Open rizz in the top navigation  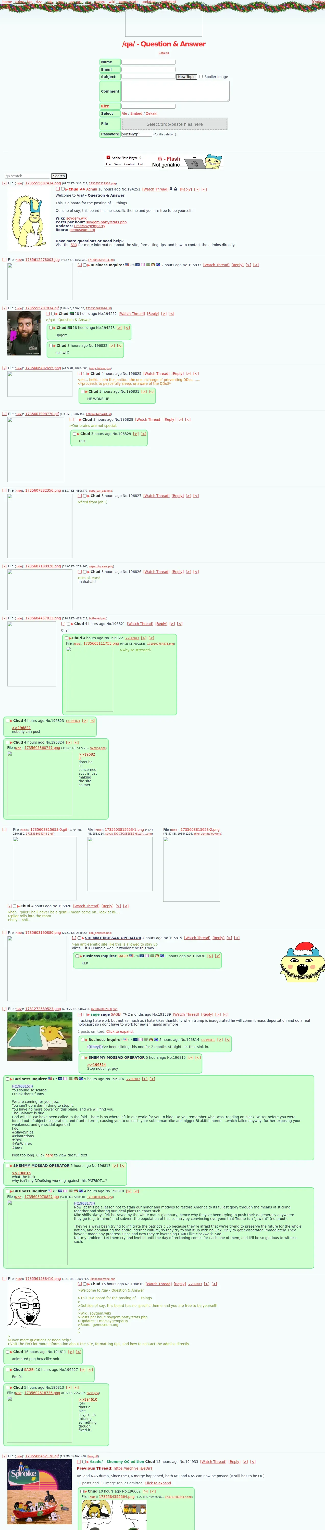click(39, 2)
